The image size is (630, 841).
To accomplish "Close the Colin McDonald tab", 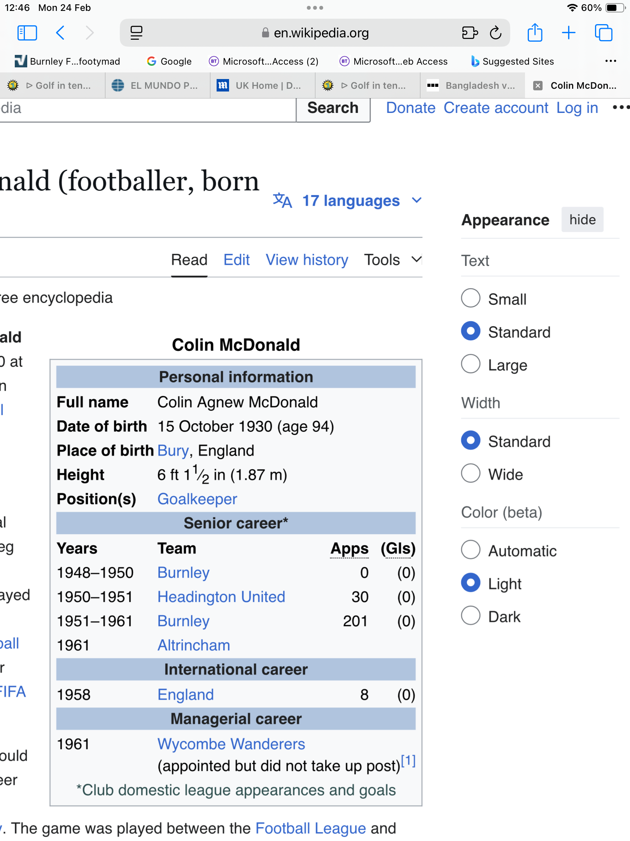I will tap(538, 86).
